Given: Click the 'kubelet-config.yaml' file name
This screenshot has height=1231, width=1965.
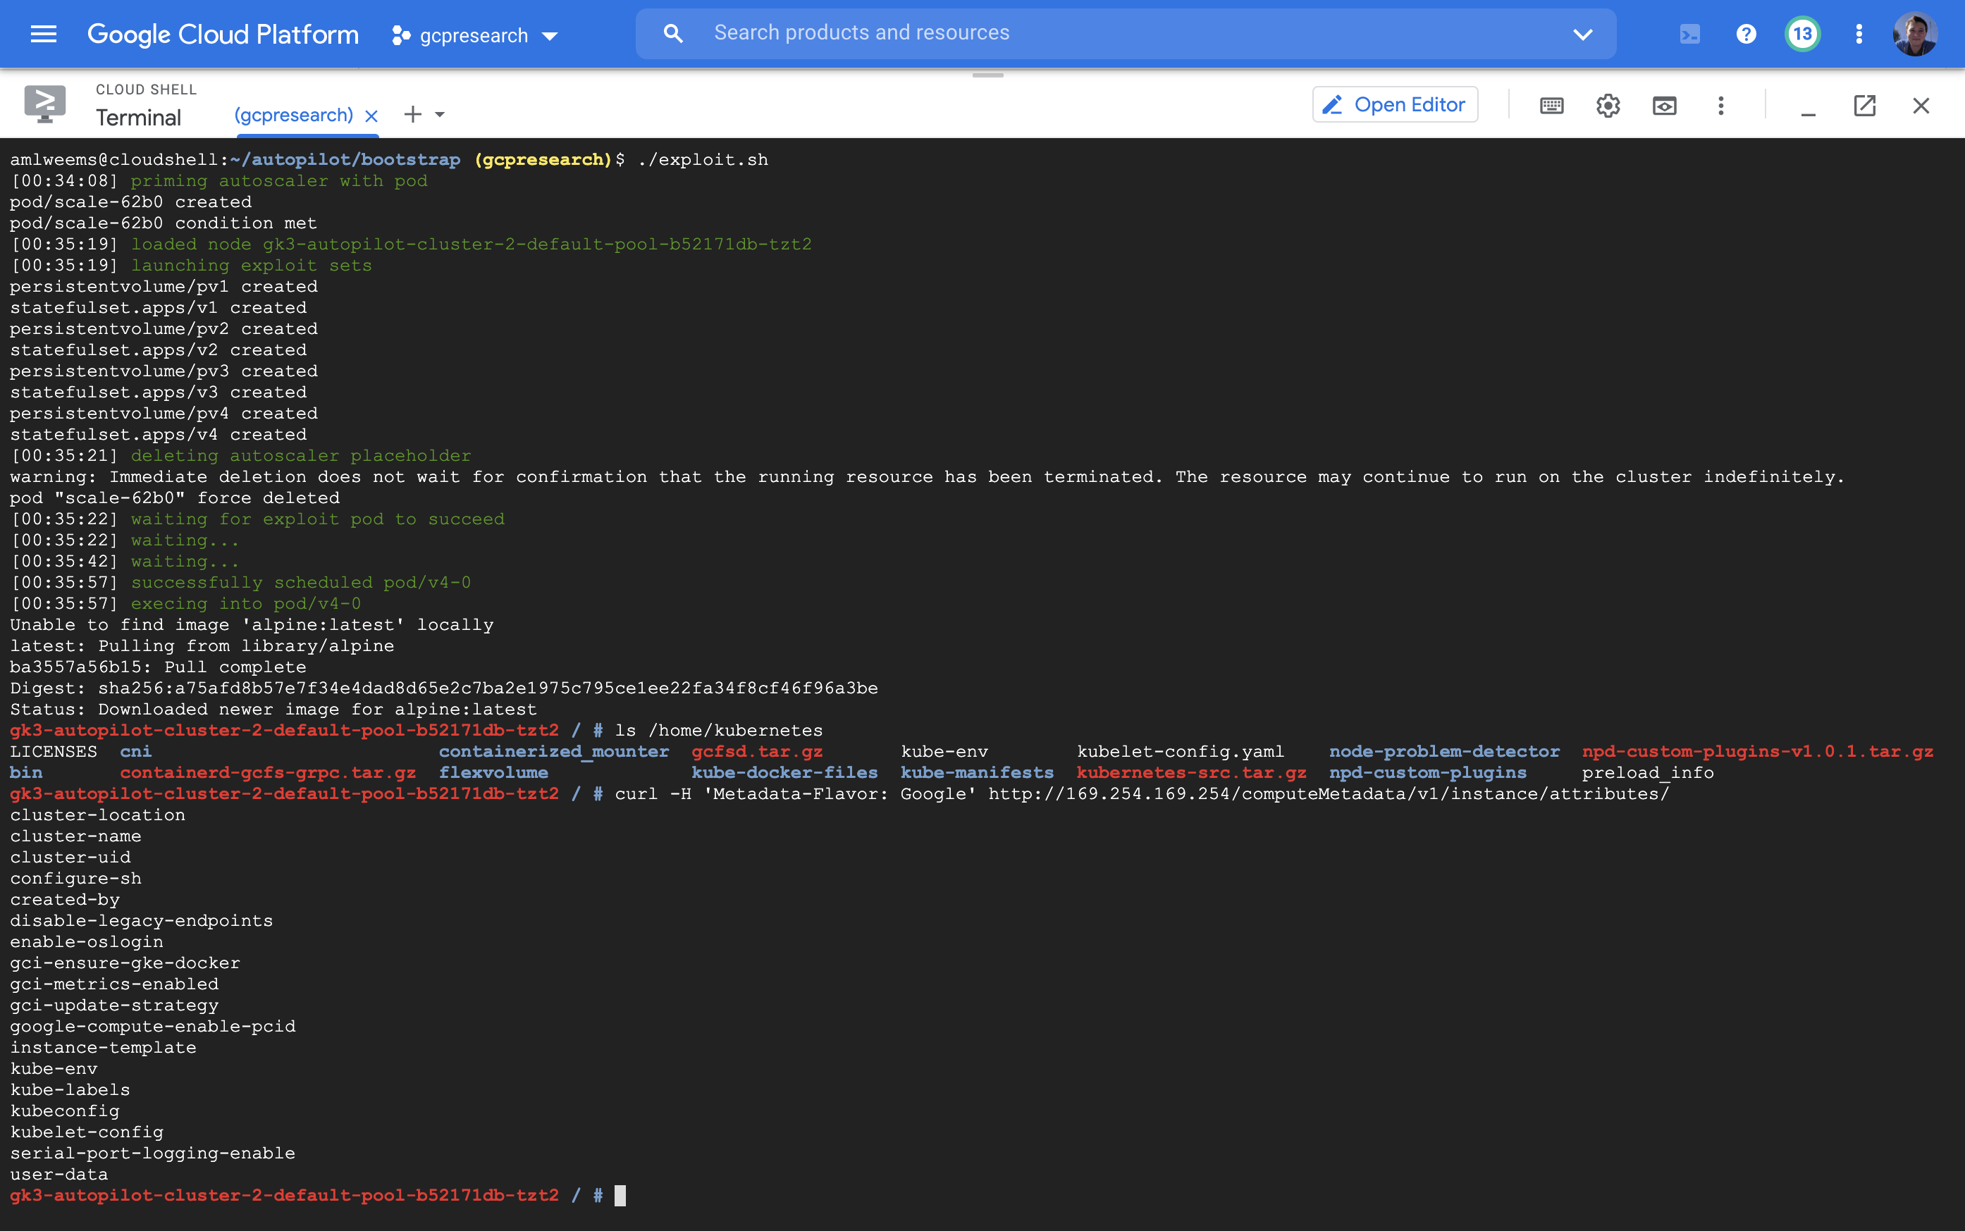Looking at the screenshot, I should (1180, 753).
